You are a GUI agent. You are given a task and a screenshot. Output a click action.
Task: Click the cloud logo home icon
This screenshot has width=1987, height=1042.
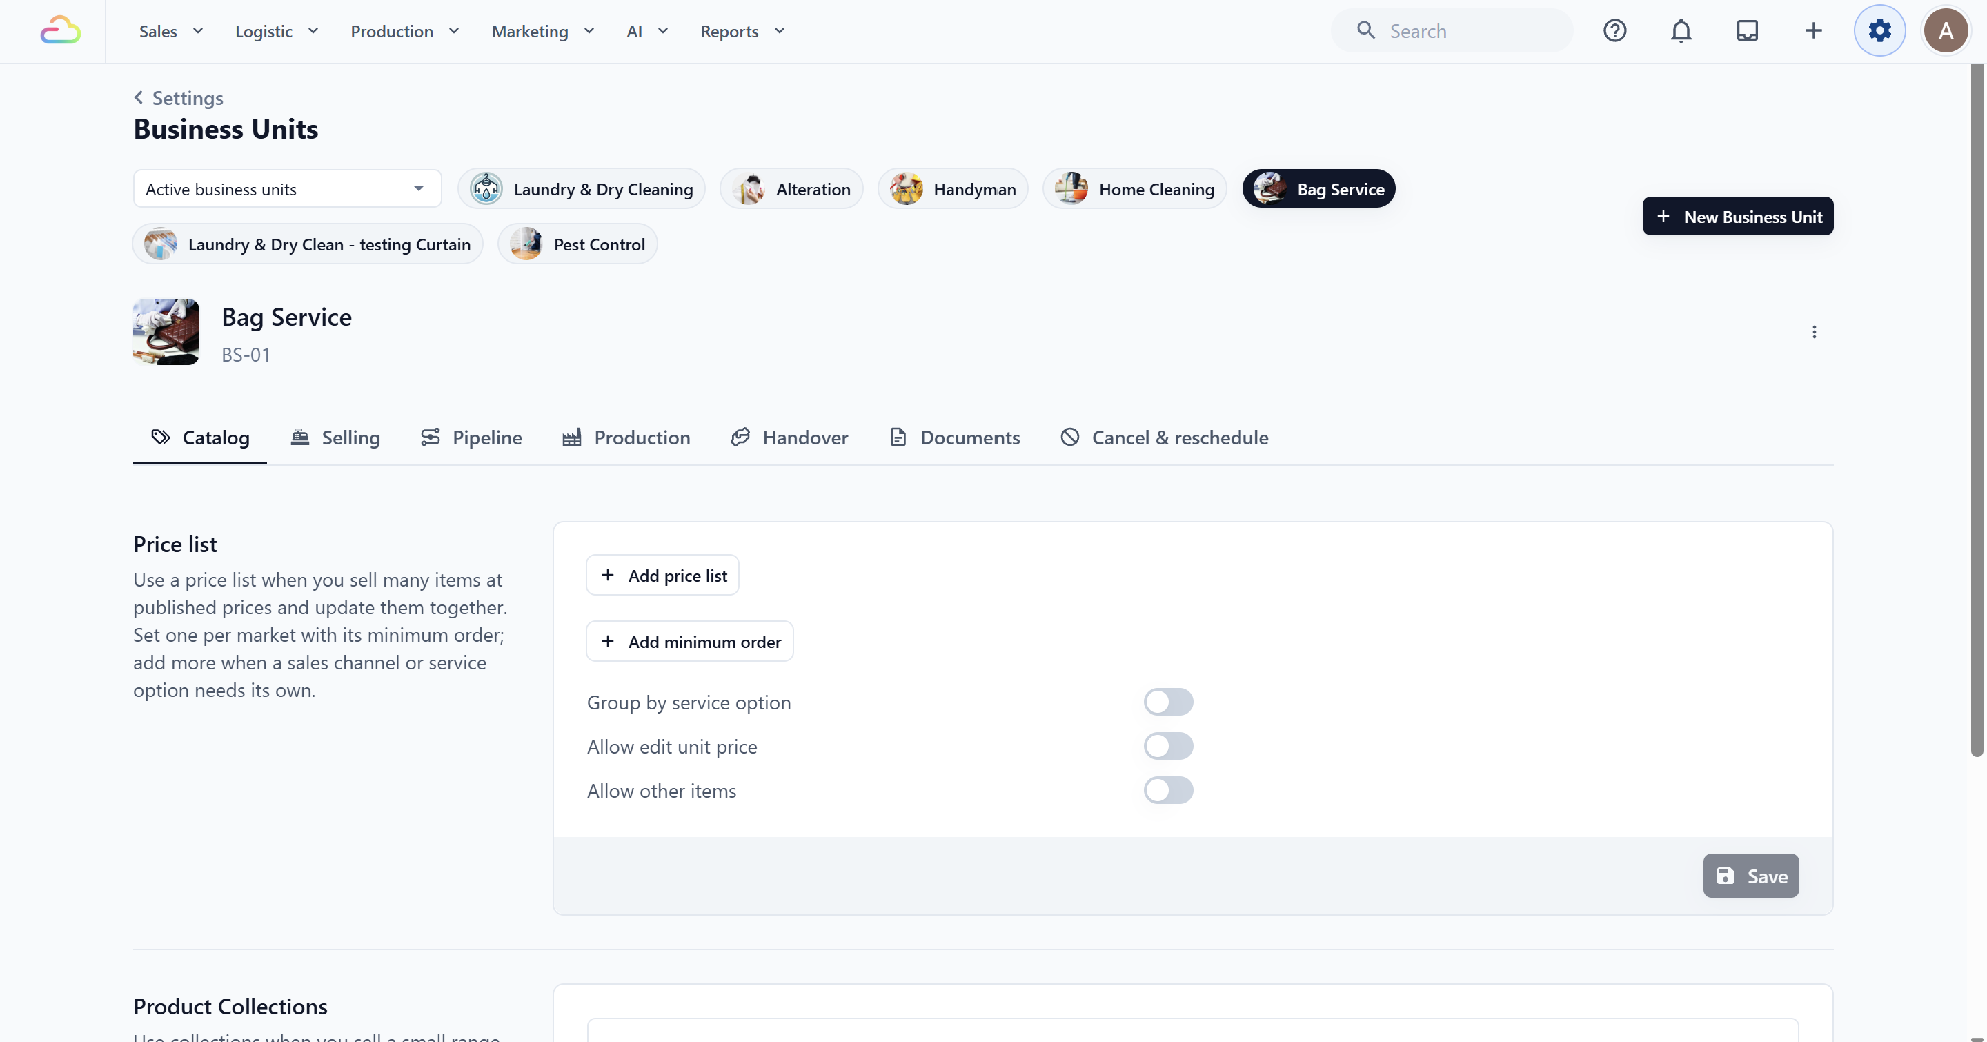coord(60,31)
